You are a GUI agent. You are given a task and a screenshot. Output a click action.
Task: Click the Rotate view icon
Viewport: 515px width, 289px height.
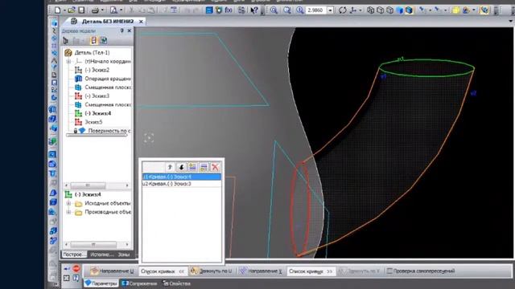pyautogui.click(x=342, y=10)
